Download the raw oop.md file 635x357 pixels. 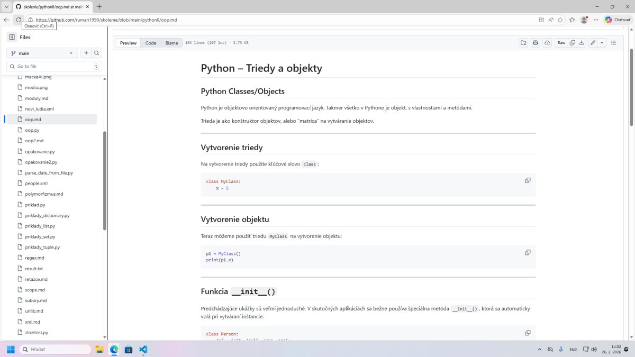tap(582, 43)
